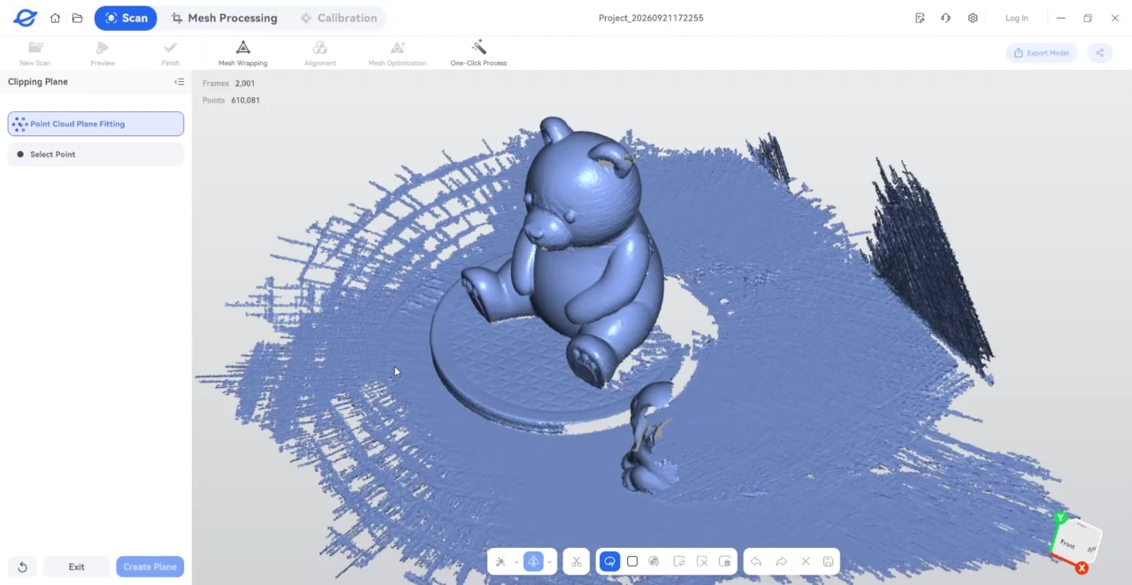Undo with the left curved arrow

click(756, 562)
